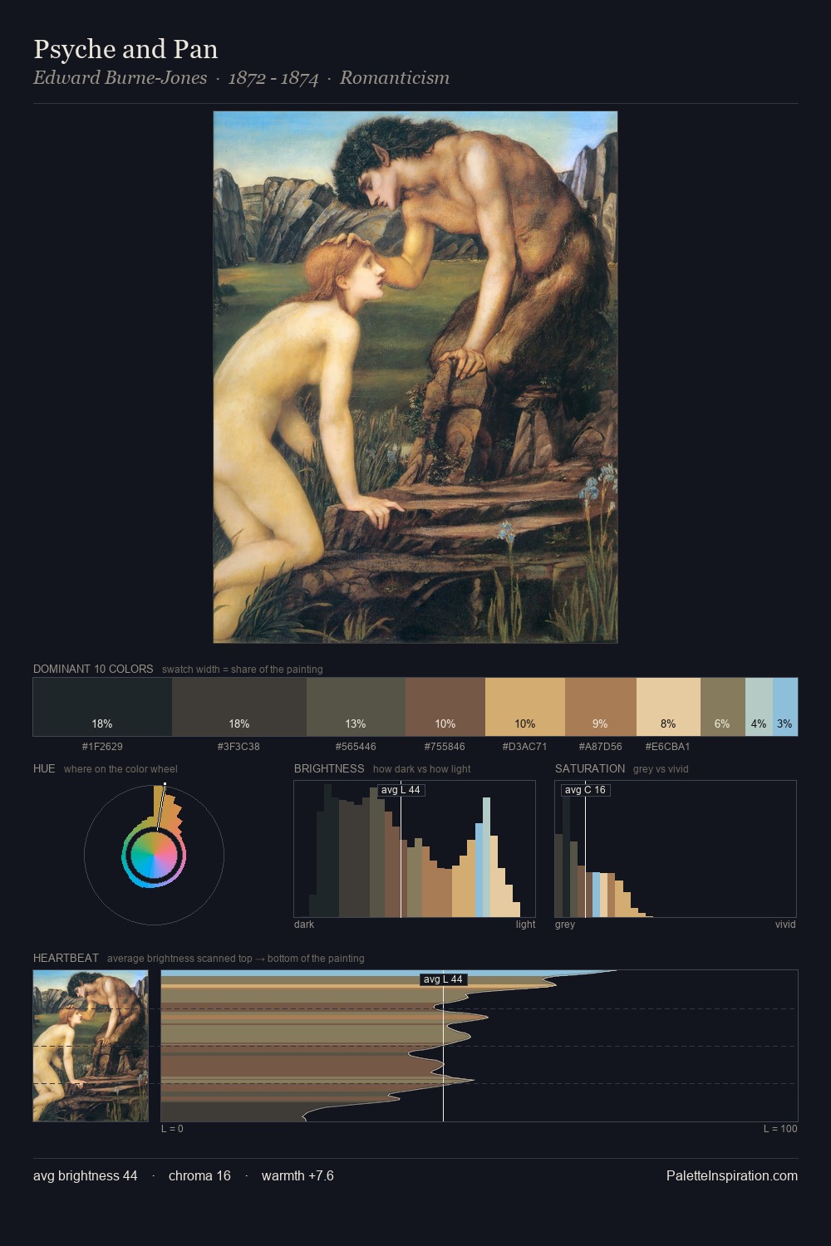This screenshot has width=831, height=1246.
Task: Click the warmth +7.6 footer stat
Action: 297,1175
